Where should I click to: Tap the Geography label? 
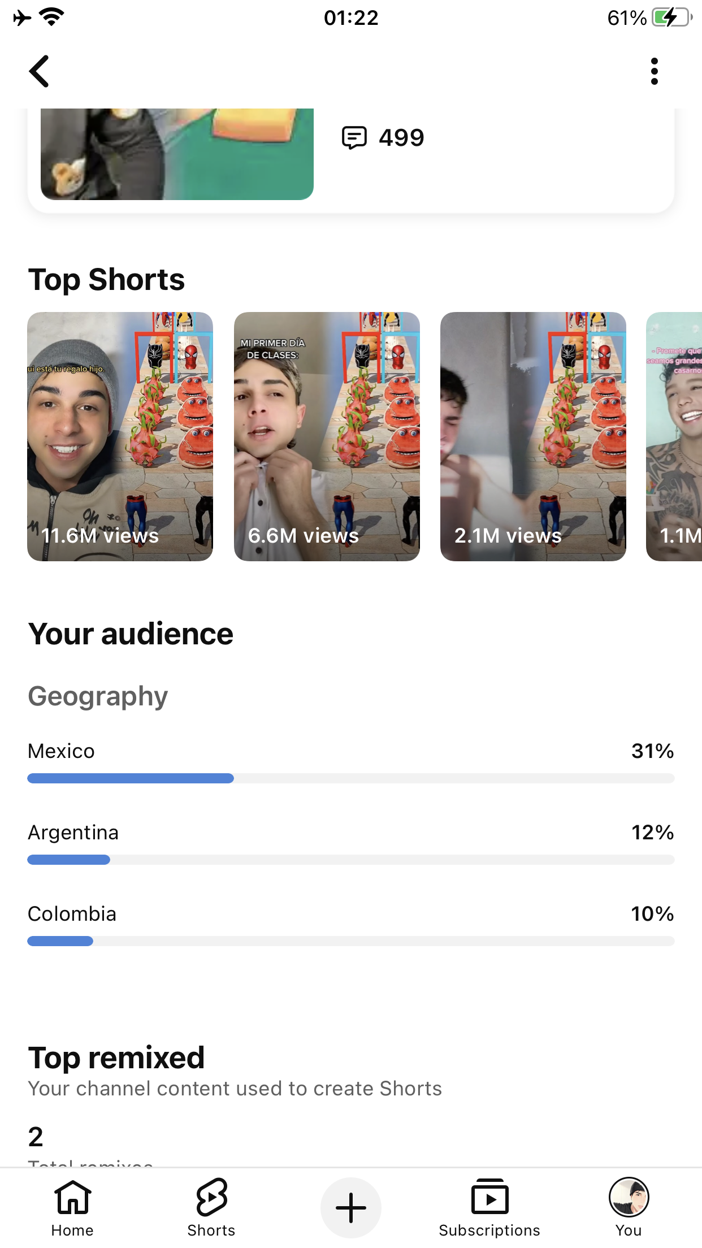(98, 696)
